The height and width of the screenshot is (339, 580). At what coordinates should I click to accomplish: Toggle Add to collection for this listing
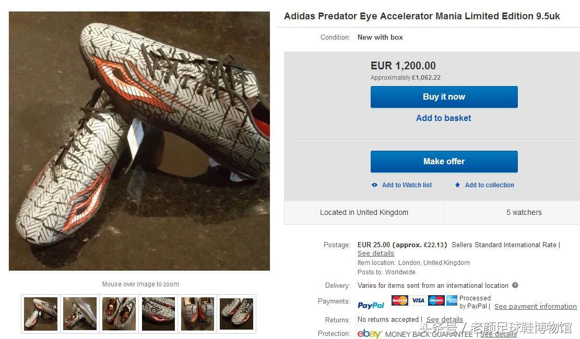pyautogui.click(x=489, y=185)
